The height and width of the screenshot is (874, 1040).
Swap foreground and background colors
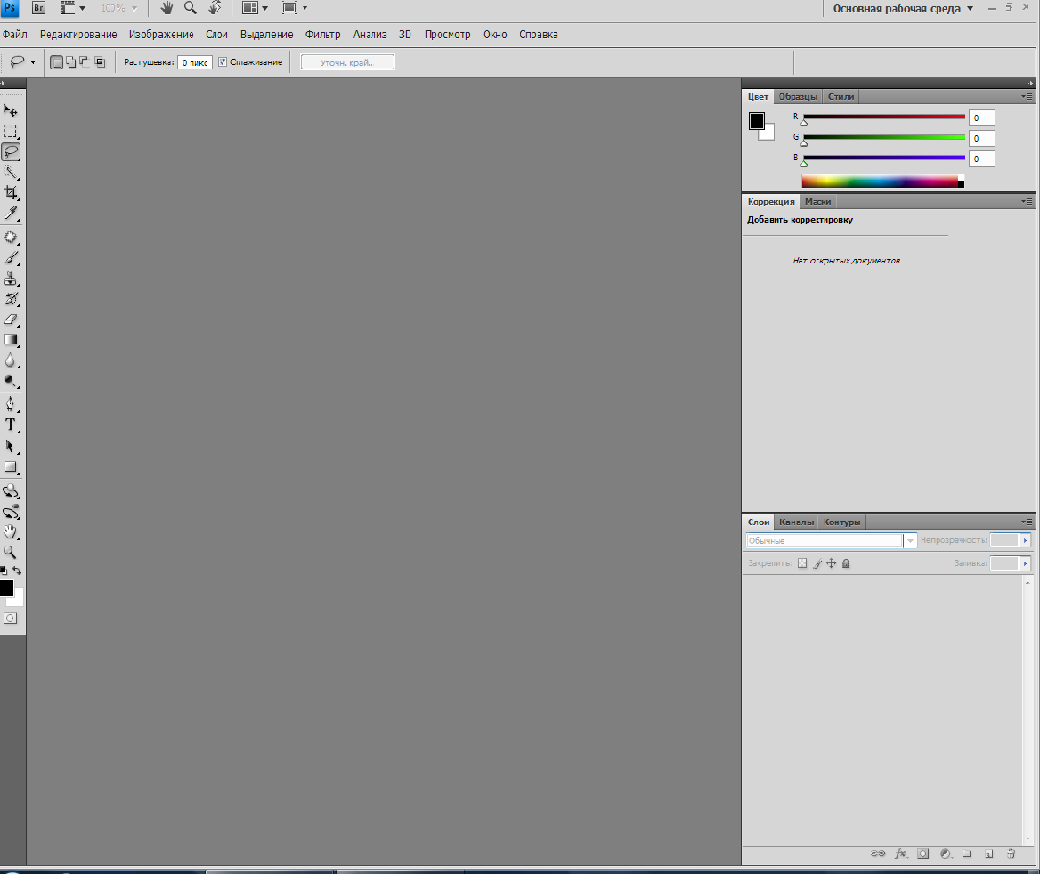click(x=18, y=571)
